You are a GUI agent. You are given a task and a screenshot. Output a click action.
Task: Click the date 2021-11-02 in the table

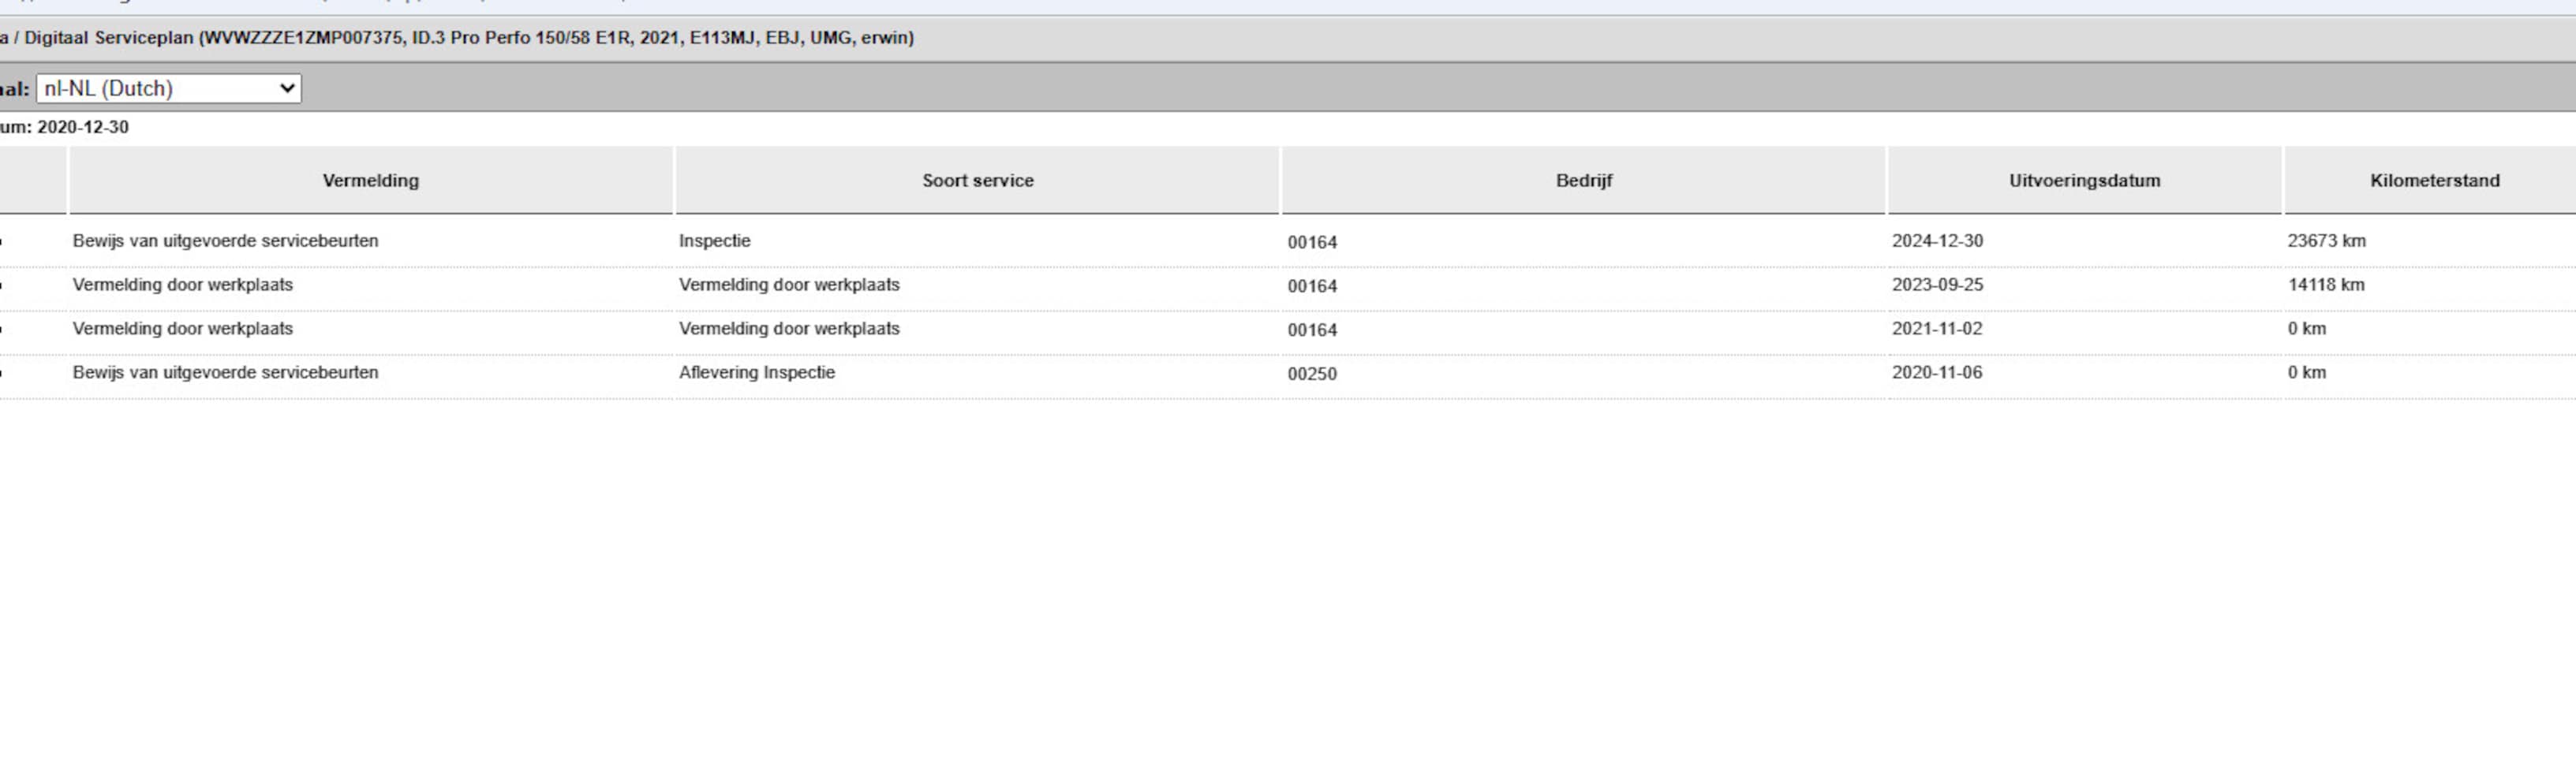[x=1936, y=329]
